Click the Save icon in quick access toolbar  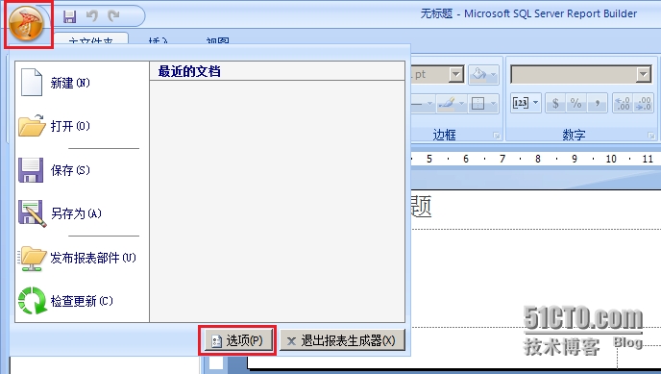69,16
